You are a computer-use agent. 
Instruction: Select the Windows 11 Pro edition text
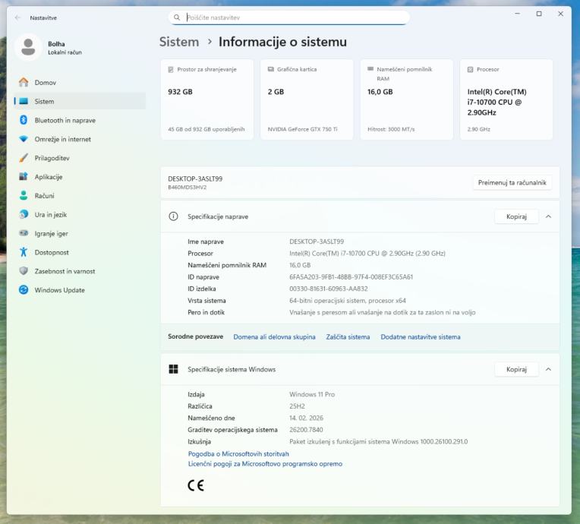[312, 394]
